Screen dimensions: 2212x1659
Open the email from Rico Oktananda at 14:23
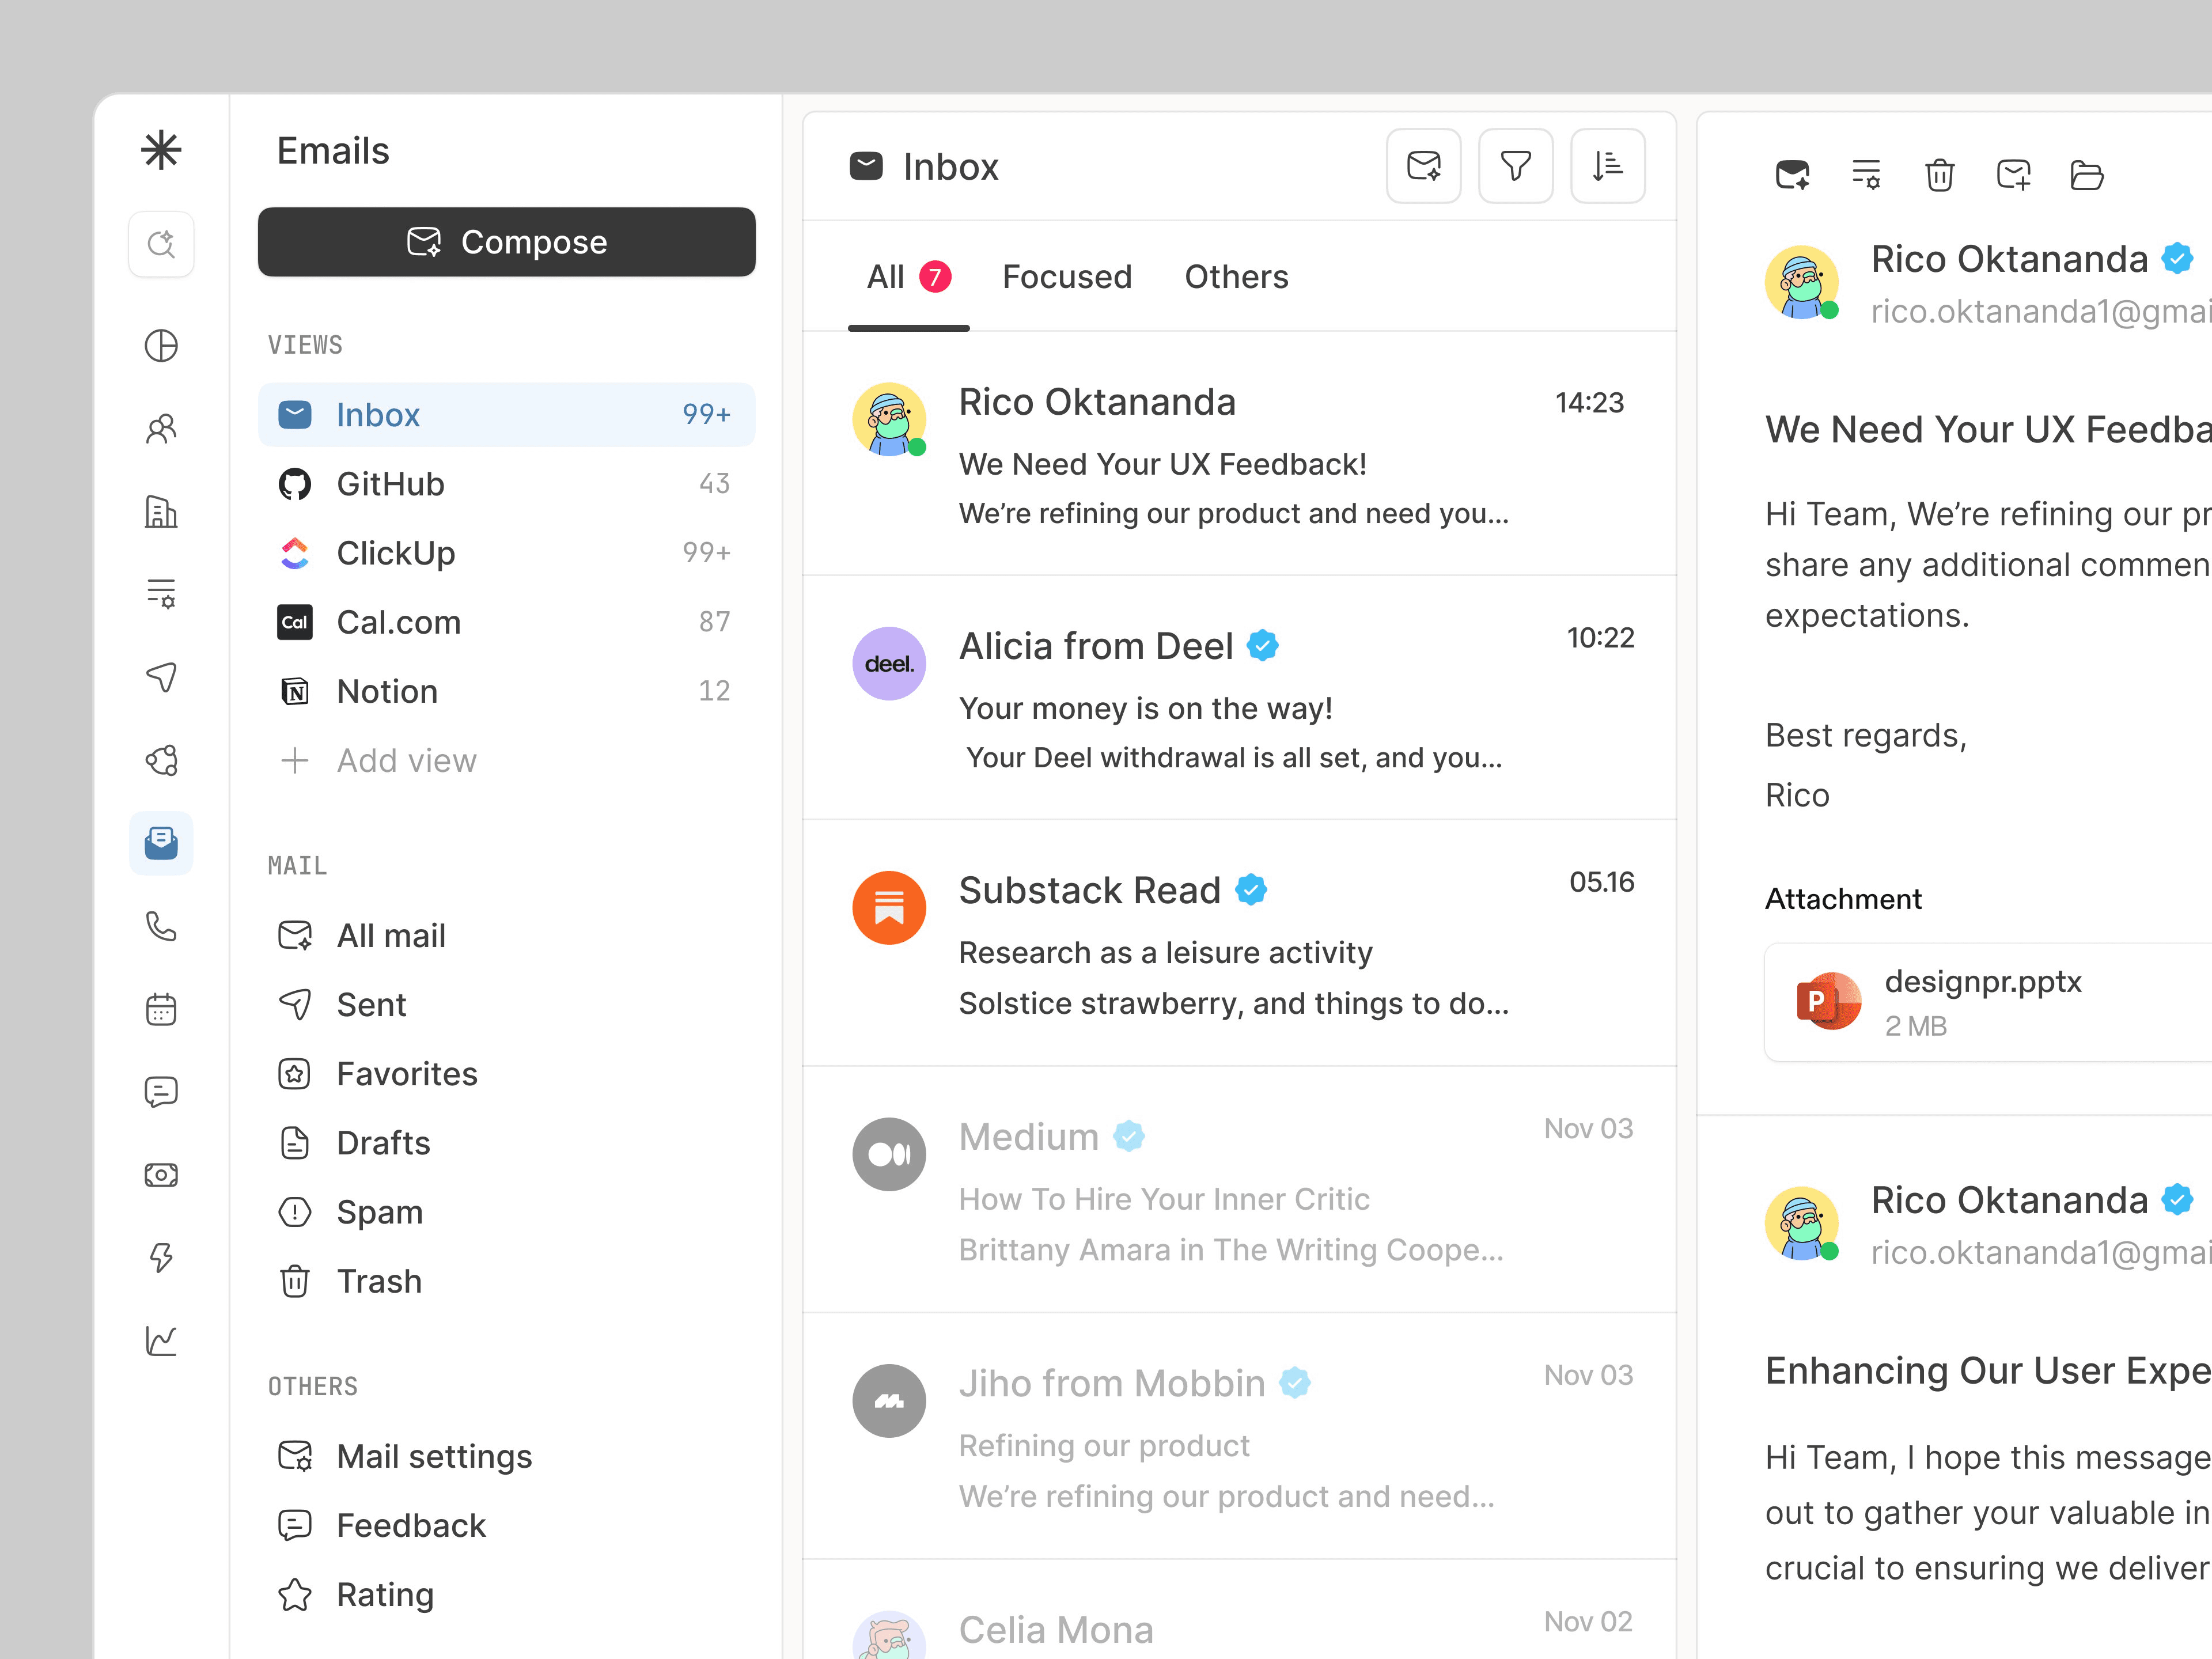[x=1239, y=454]
